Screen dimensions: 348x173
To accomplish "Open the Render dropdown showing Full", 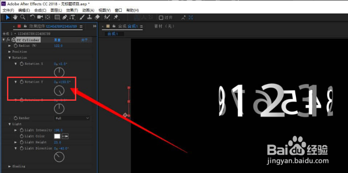I will 72,118.
